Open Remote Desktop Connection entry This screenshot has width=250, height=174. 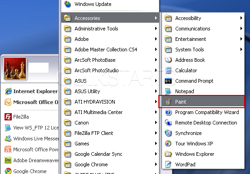(x=203, y=123)
